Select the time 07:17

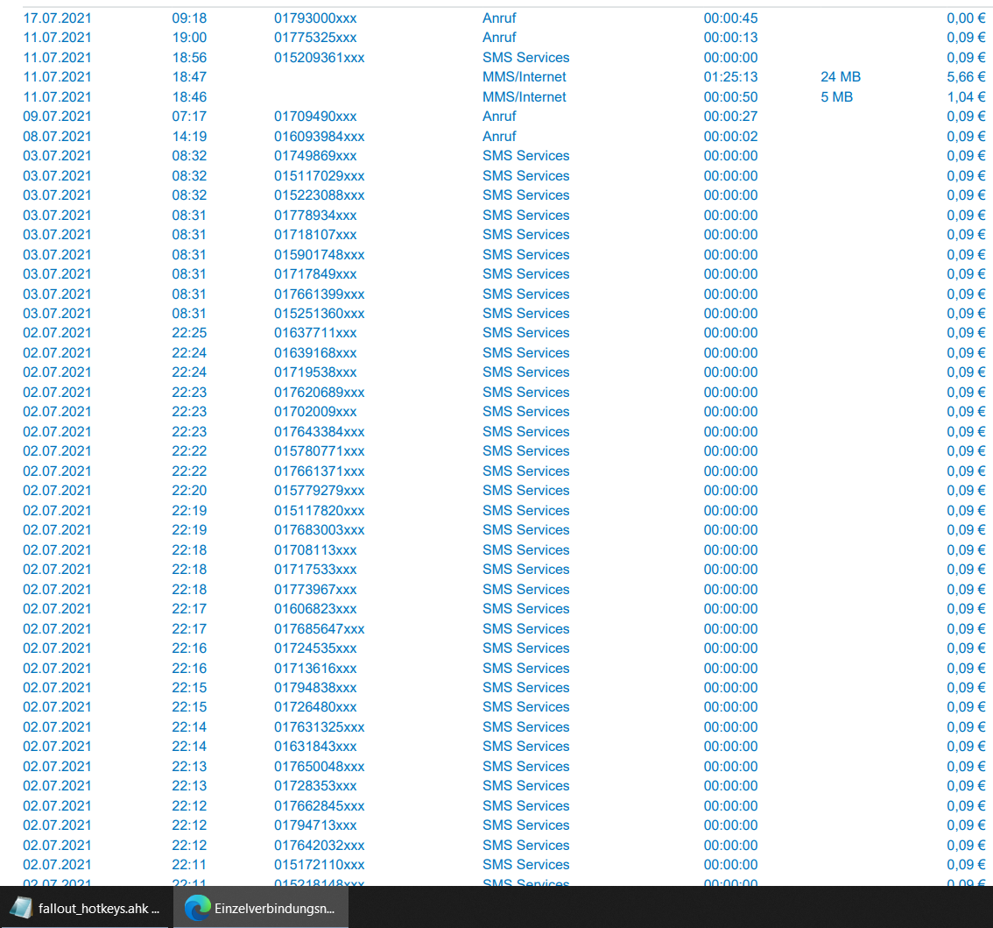tap(189, 116)
